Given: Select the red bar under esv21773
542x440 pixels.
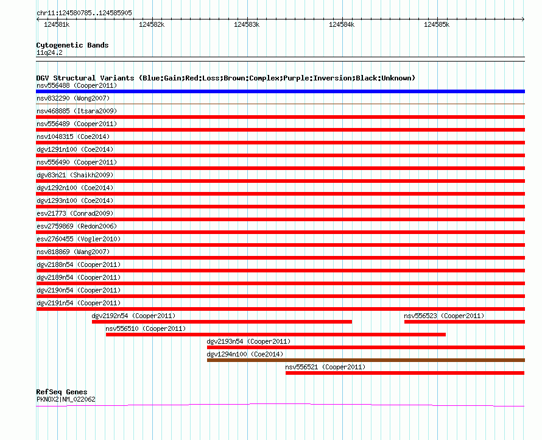Looking at the screenshot, I should 280,219.
